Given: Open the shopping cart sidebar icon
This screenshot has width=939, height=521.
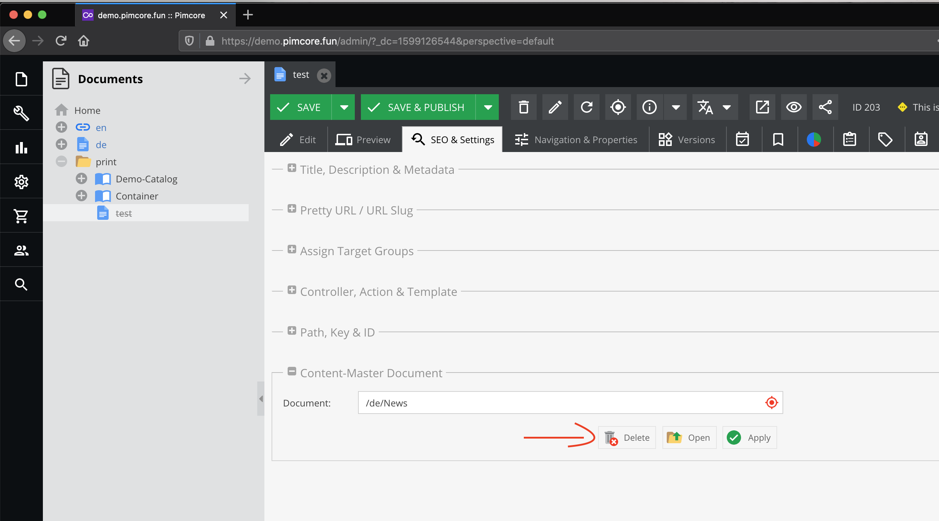Looking at the screenshot, I should tap(21, 216).
